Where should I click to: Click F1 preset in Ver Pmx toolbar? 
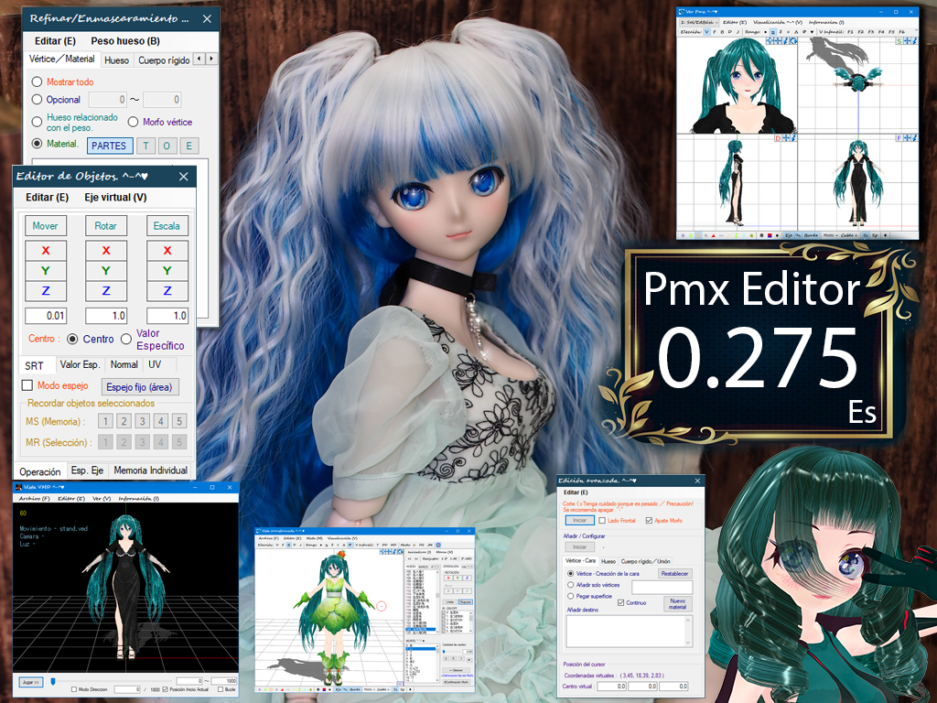(x=850, y=32)
